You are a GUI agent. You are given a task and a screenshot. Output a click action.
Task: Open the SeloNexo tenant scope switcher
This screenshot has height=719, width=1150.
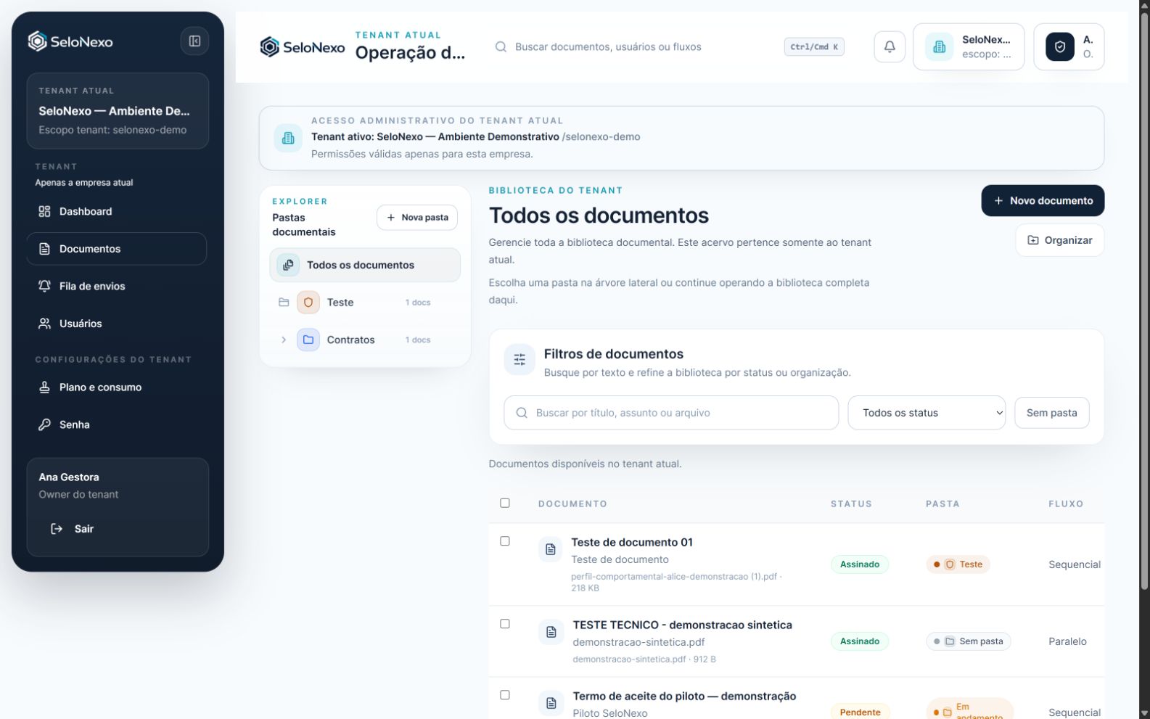(969, 46)
